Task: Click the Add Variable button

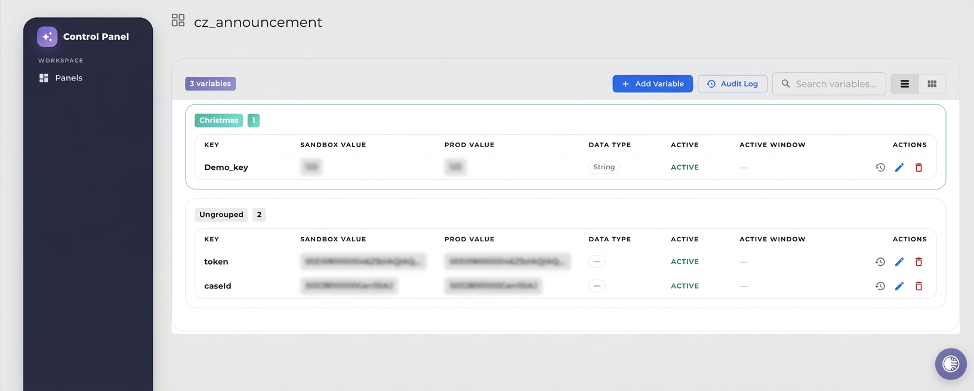Action: (652, 84)
